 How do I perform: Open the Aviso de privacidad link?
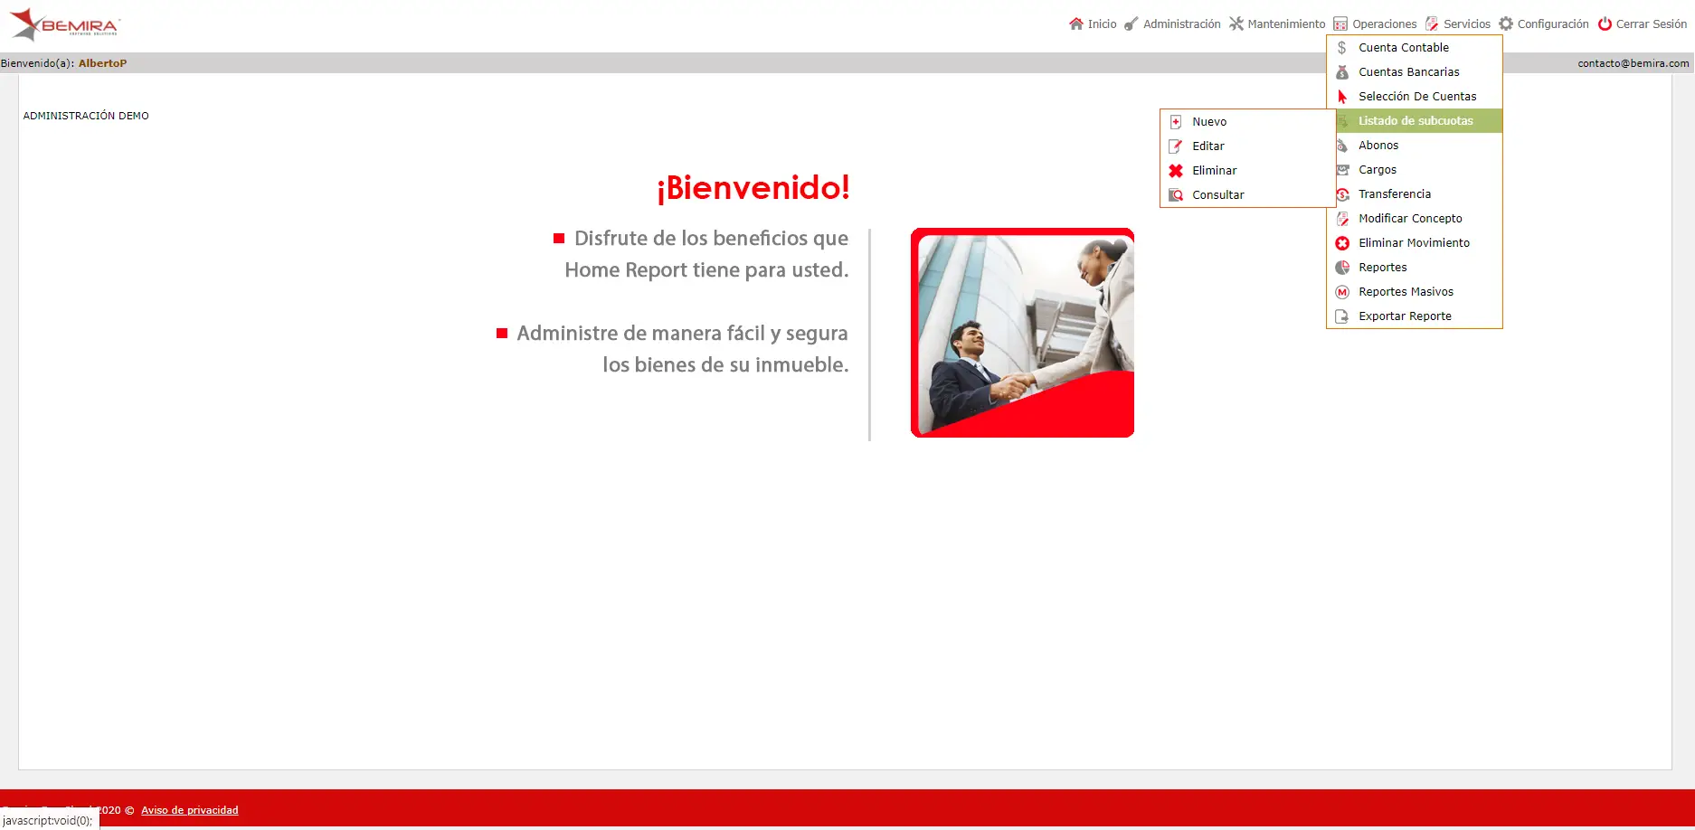pos(190,810)
